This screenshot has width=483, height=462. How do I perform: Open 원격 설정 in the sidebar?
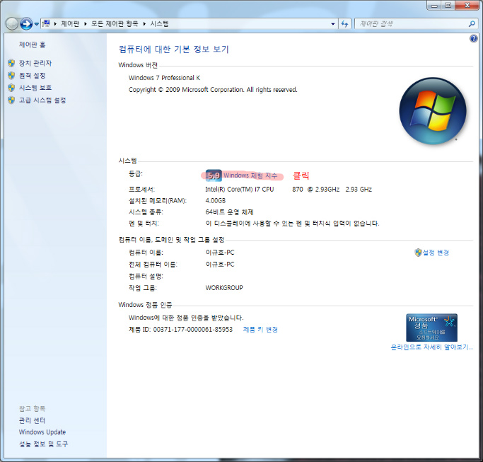(x=32, y=76)
